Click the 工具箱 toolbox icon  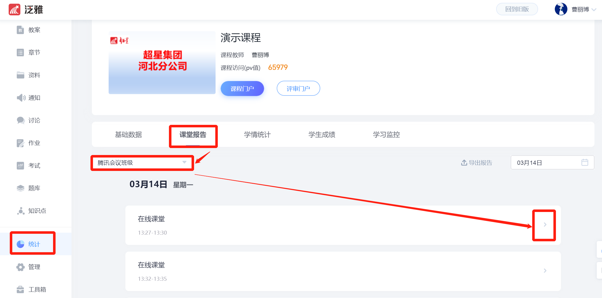[20, 290]
